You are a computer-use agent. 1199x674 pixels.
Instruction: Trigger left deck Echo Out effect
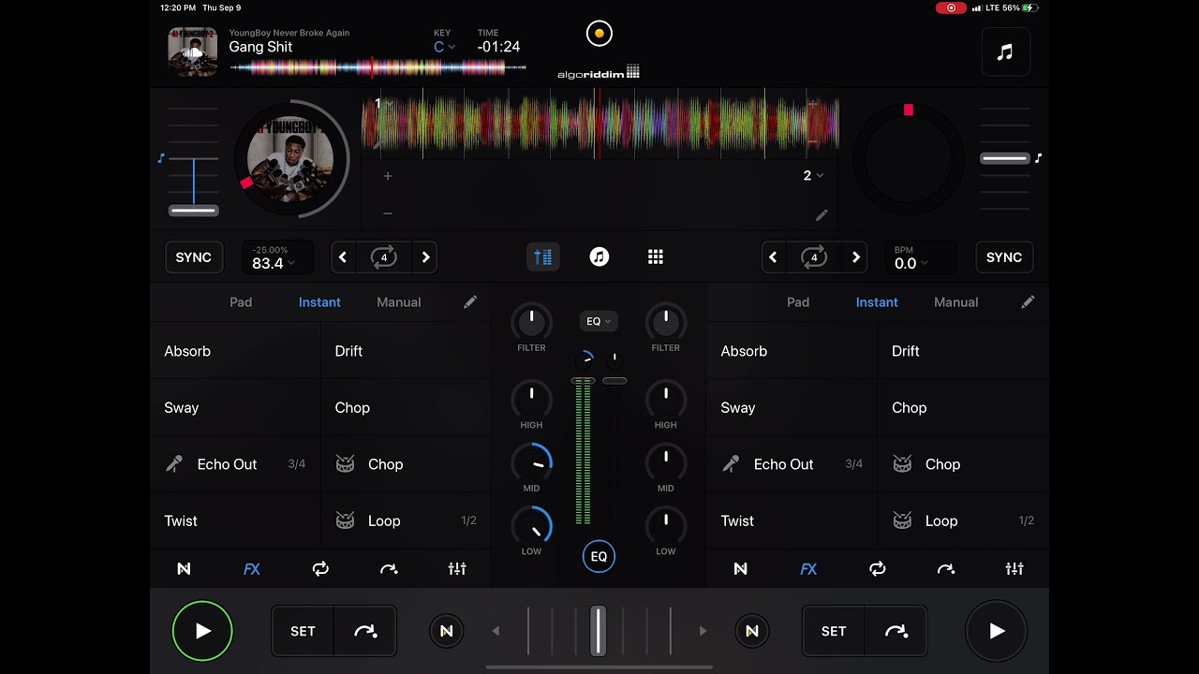click(x=235, y=464)
